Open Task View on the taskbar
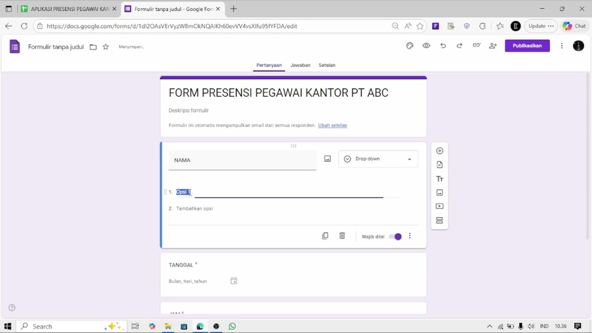This screenshot has width=592, height=333. coord(135,326)
